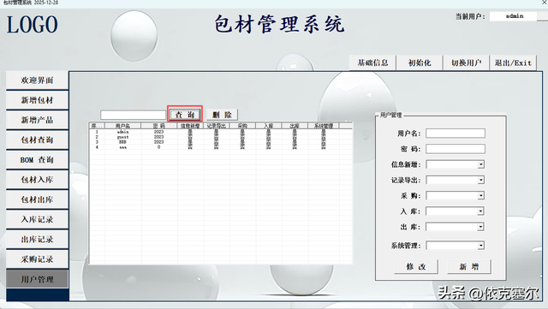
Task: Open the 包材出库 sidebar item
Action: (37, 200)
